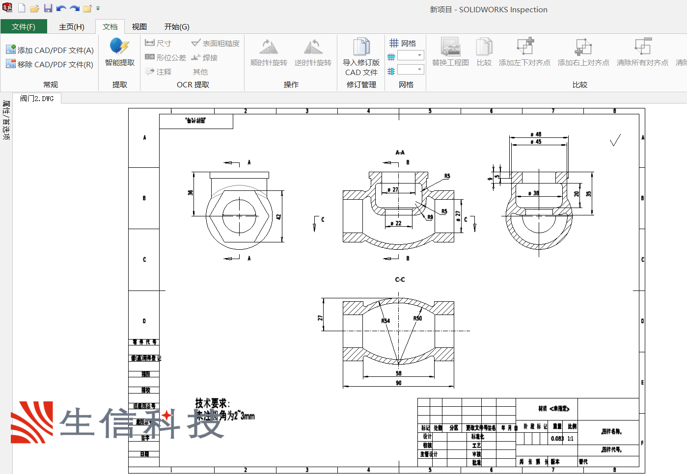
Task: Click the Open folder icon in quick access toolbar
Action: [34, 8]
